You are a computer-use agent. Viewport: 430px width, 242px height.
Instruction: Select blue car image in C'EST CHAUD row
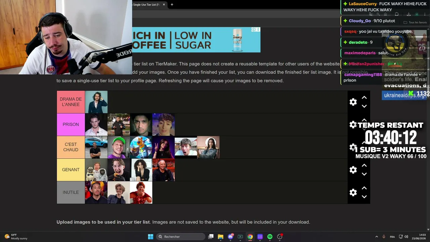click(96, 147)
